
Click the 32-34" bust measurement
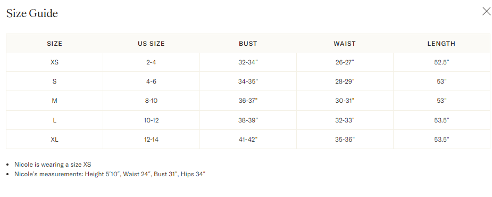(x=248, y=62)
